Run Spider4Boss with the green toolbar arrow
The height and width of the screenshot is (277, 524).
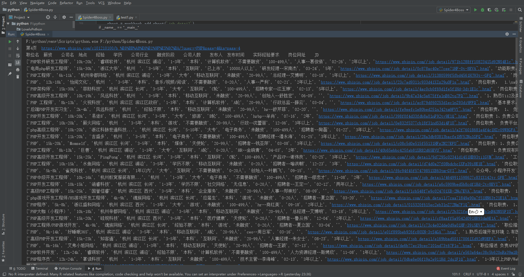[475, 10]
